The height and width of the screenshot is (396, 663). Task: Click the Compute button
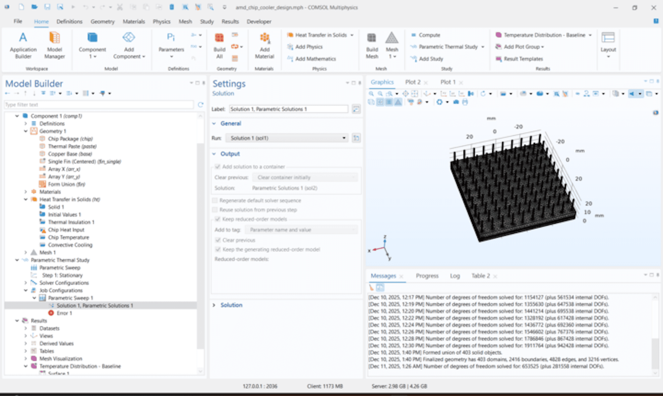coord(429,35)
